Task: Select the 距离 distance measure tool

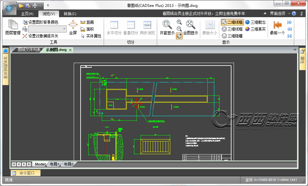Action: [x=87, y=22]
